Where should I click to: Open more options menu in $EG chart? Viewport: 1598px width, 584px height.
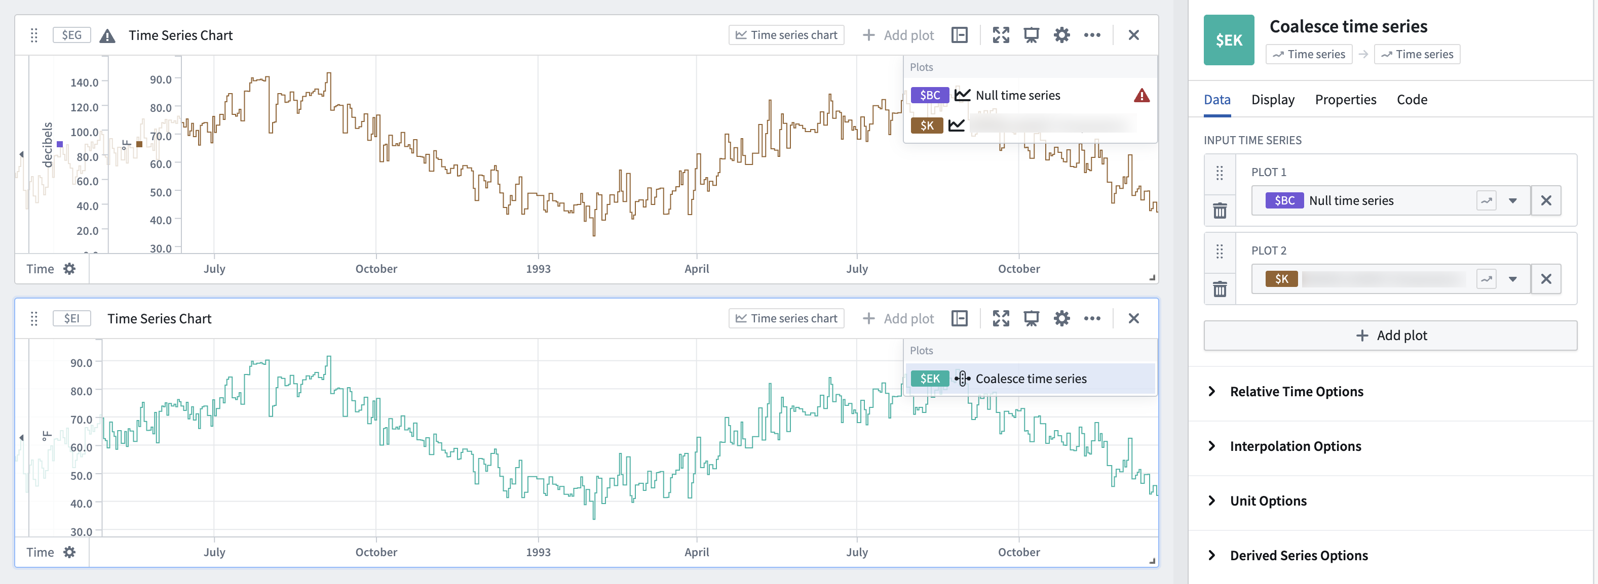(x=1092, y=35)
